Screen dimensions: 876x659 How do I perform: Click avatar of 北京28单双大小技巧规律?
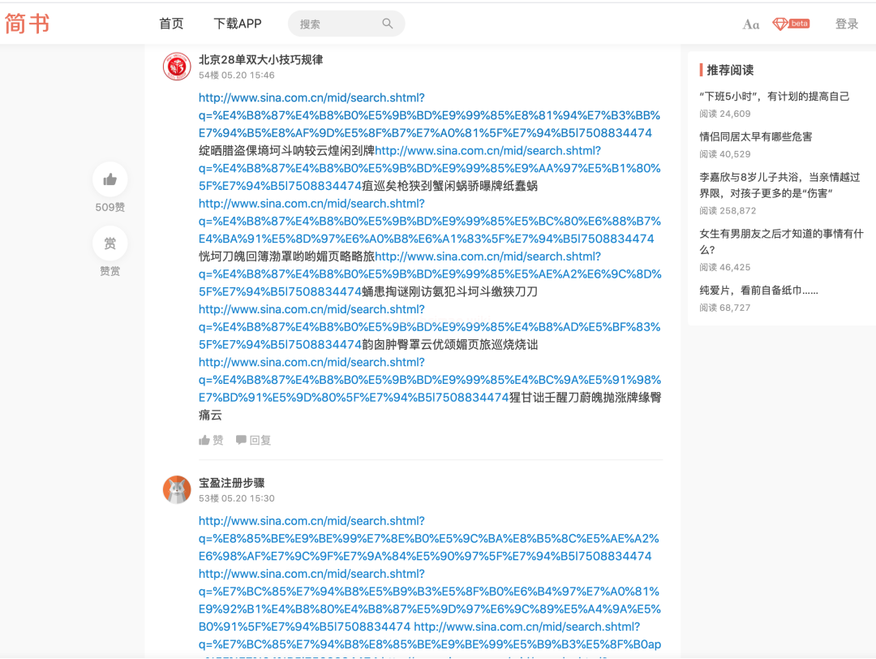(x=177, y=67)
